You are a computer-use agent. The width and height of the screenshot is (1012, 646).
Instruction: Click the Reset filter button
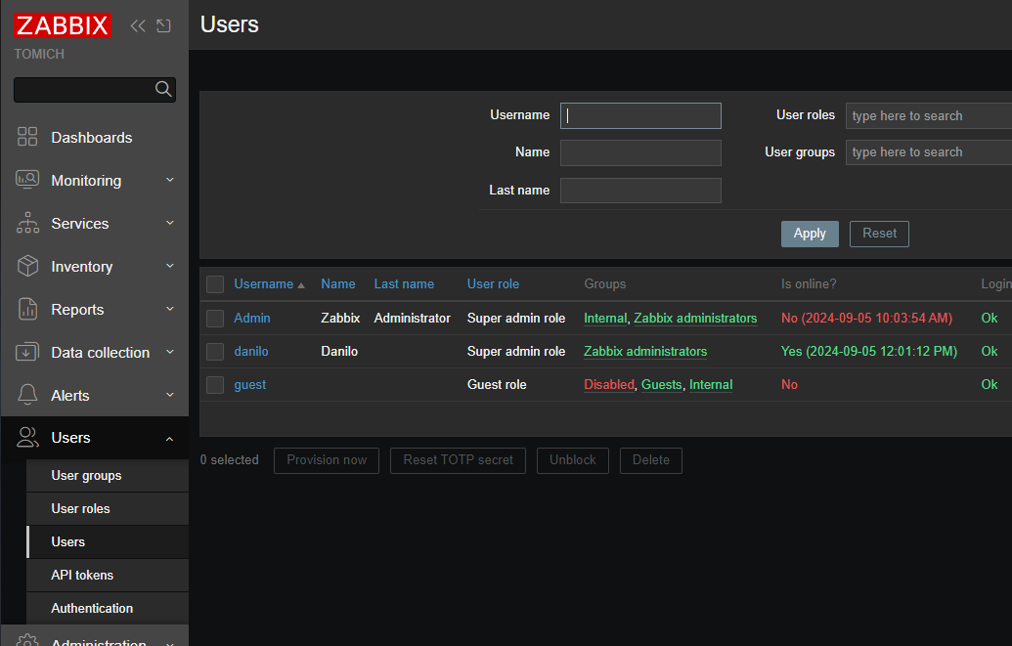coord(879,234)
